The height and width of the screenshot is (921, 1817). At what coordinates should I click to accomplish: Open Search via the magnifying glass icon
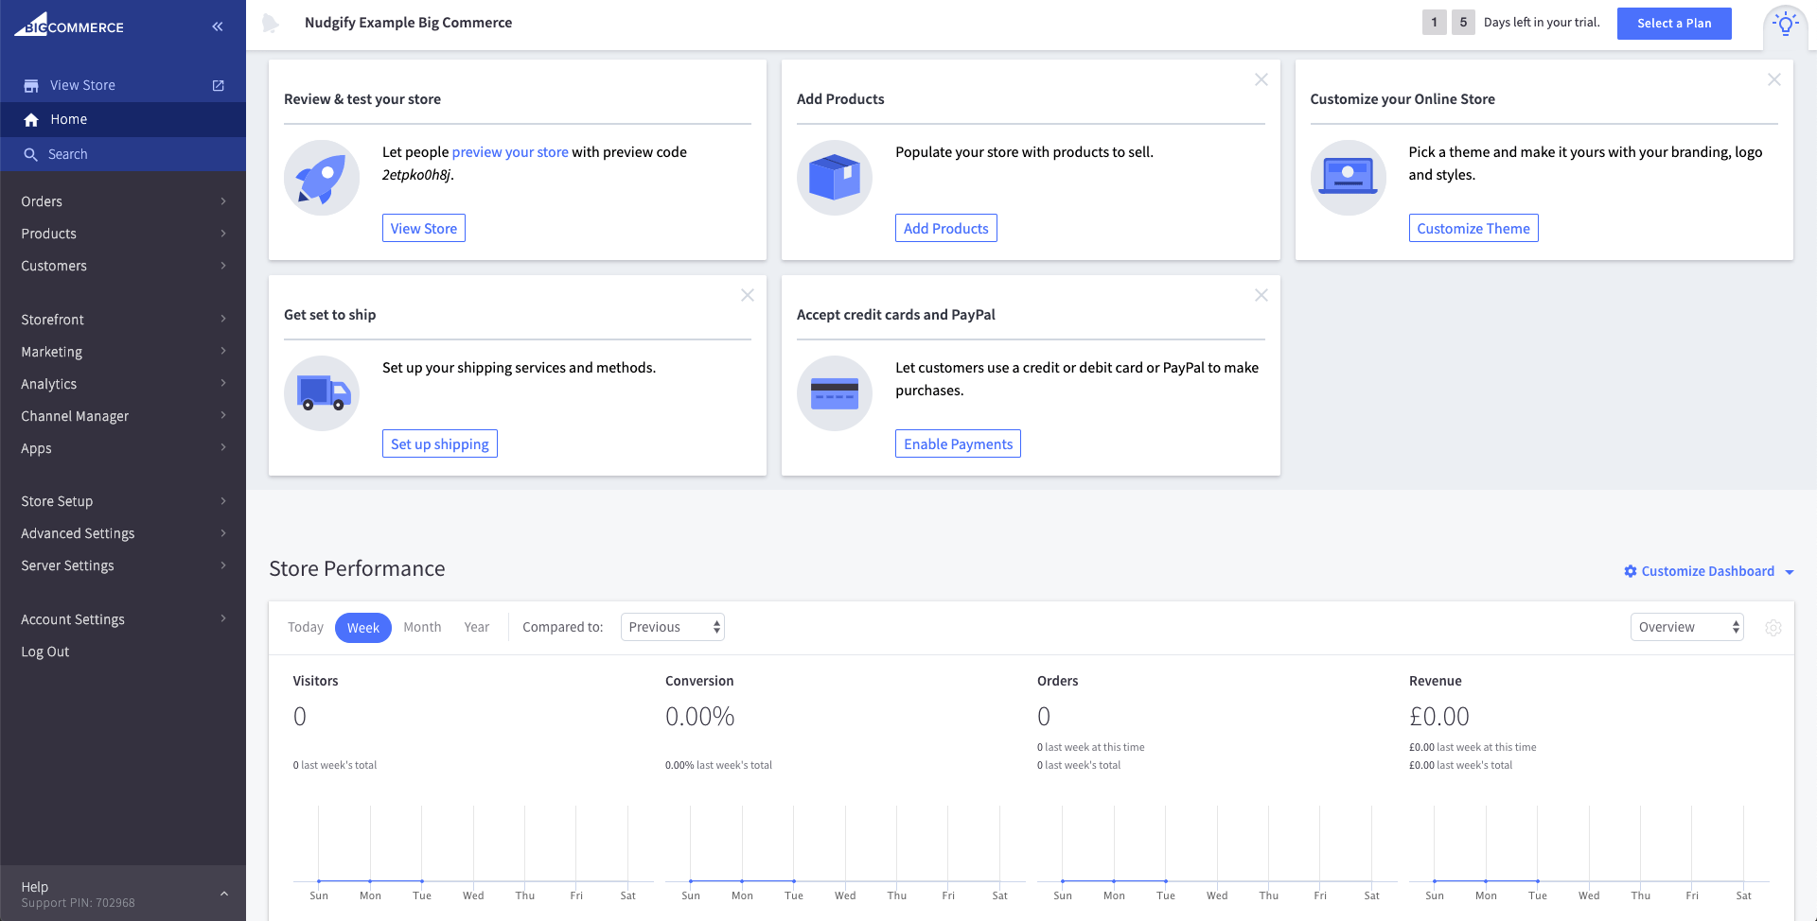point(31,153)
